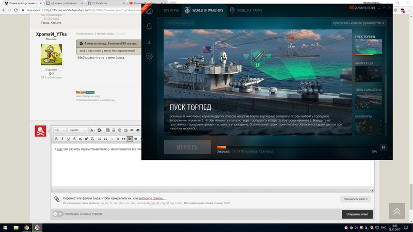Switch to the World of Warships tab
Image resolution: width=413 pixels, height=232 pixels.
pos(204,10)
